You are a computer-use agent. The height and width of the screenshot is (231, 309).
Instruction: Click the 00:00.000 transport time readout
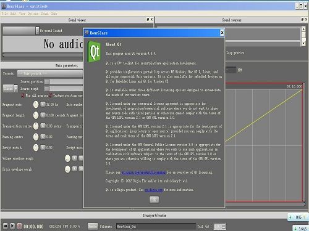(x=33, y=227)
